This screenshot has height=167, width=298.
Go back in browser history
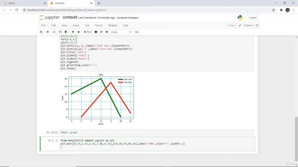point(4,10)
